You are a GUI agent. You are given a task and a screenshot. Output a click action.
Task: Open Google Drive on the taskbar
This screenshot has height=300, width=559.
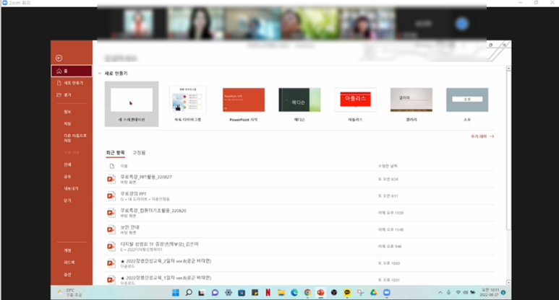[373, 293]
